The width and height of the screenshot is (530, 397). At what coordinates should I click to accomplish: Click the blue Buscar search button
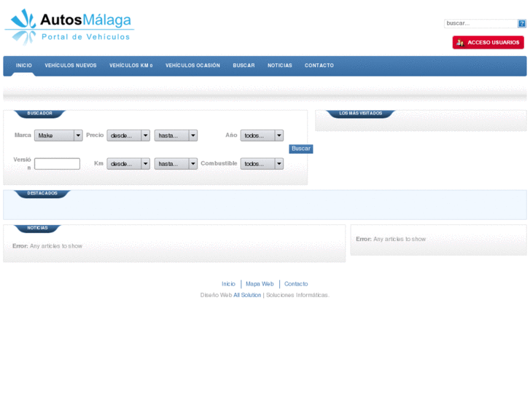(x=301, y=149)
